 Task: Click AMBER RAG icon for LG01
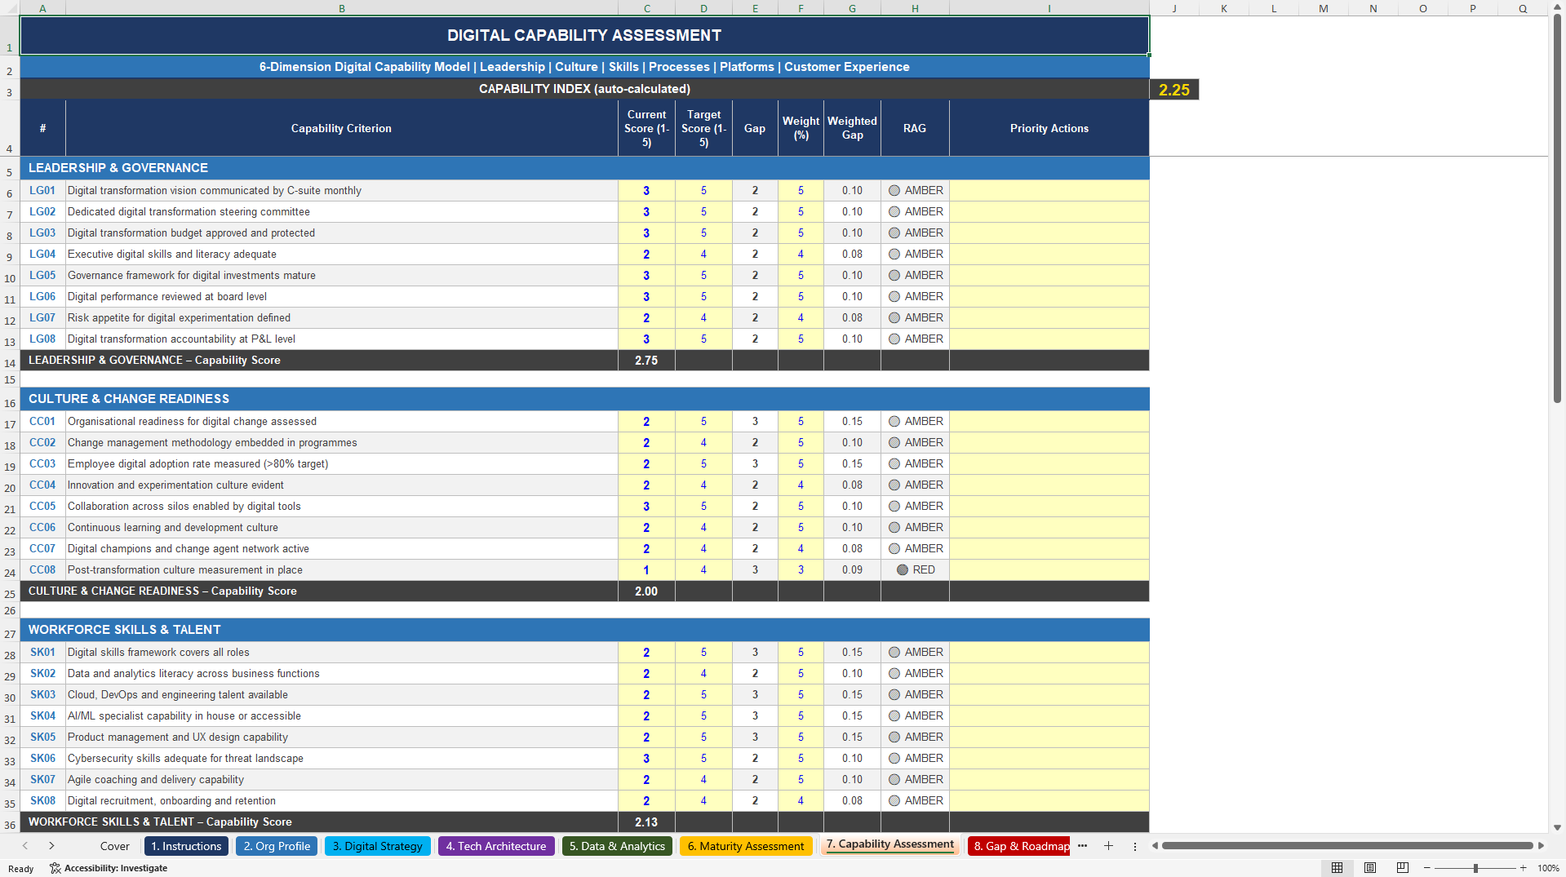tap(894, 191)
